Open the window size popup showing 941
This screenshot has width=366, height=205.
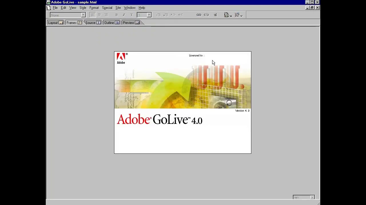pos(304,197)
